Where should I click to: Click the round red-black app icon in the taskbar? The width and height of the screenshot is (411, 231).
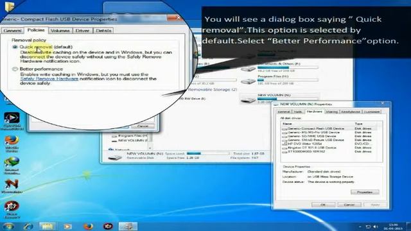(x=108, y=226)
